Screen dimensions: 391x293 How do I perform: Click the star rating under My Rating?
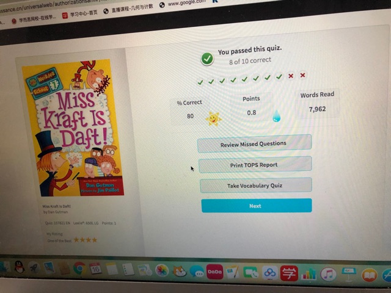(x=86, y=240)
